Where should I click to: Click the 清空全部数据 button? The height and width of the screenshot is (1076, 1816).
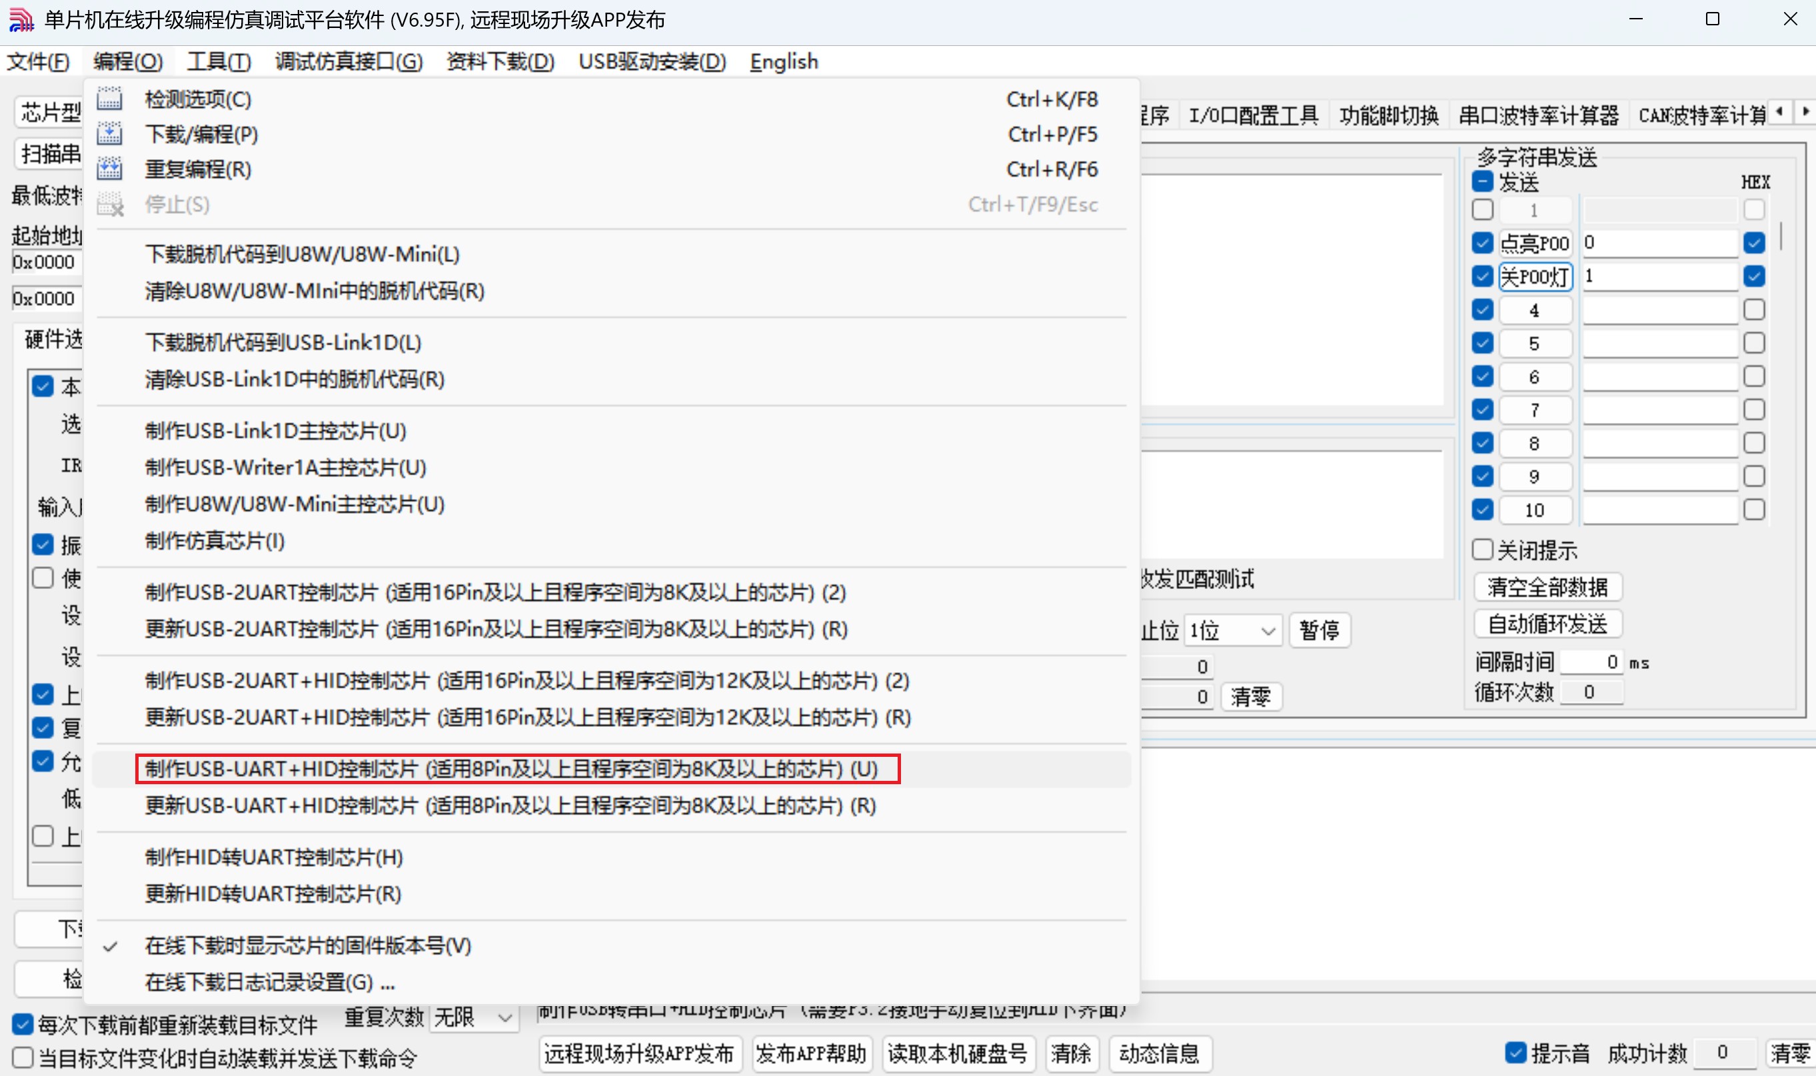(1547, 588)
